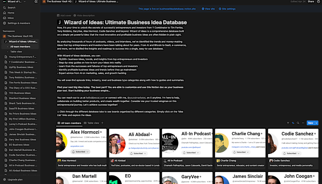
Task: Open the Ali Abdaal card
Action: [134, 149]
